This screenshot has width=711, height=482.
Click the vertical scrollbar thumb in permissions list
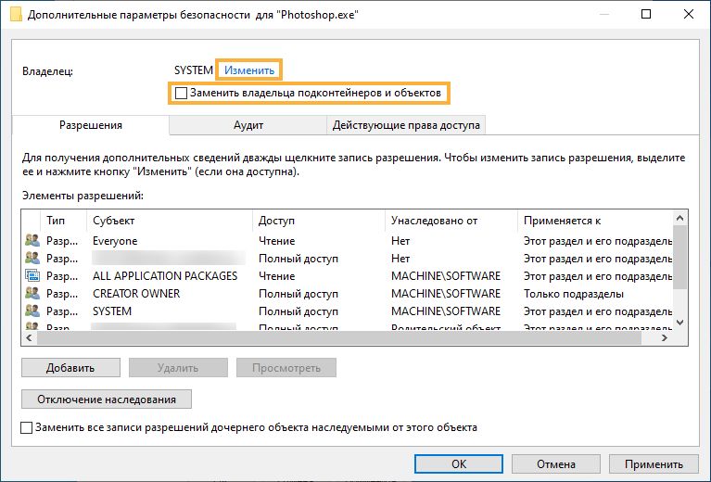(679, 257)
